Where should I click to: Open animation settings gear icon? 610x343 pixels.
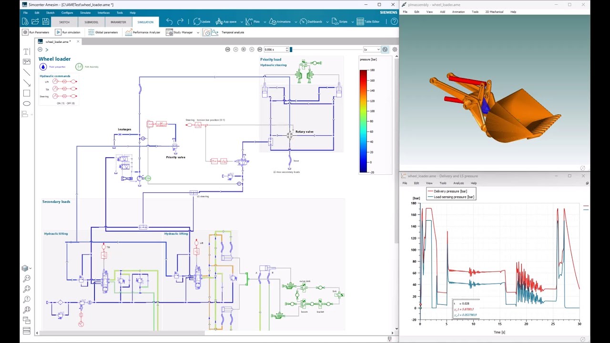coord(395,50)
